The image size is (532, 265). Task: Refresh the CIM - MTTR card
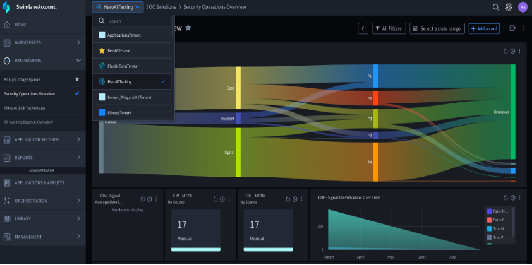(215, 199)
